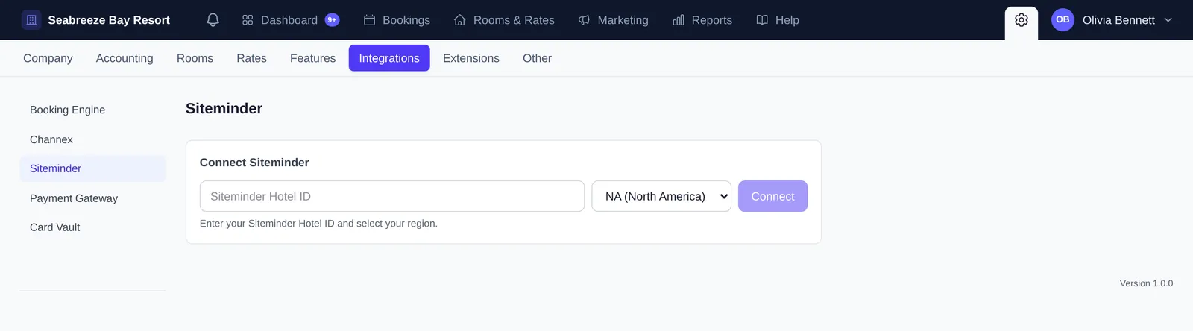Click the 9+ Dashboard badge
The image size is (1193, 331).
click(x=332, y=20)
